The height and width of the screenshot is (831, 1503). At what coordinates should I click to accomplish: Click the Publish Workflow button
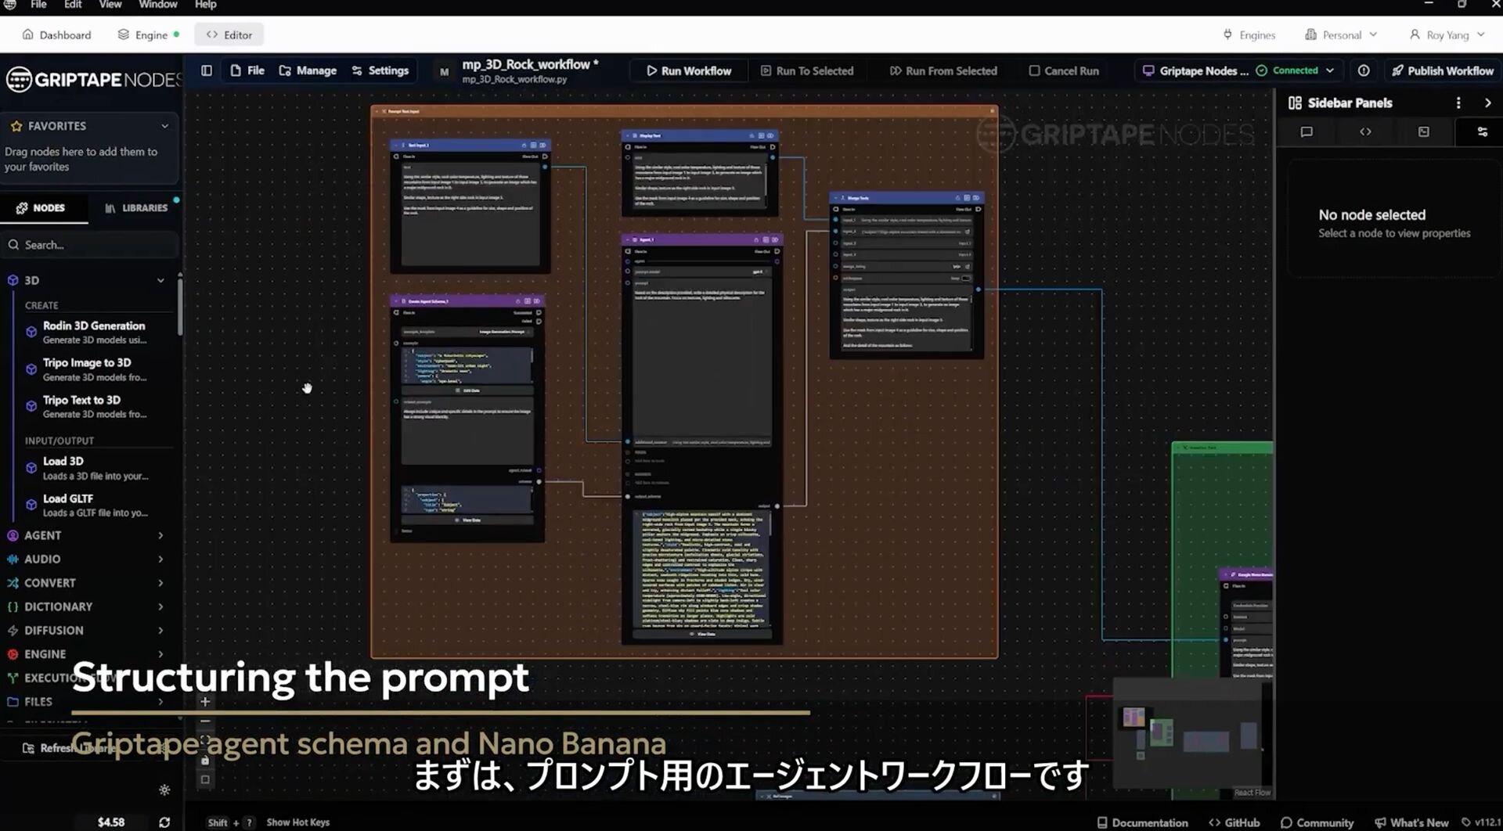(x=1443, y=70)
